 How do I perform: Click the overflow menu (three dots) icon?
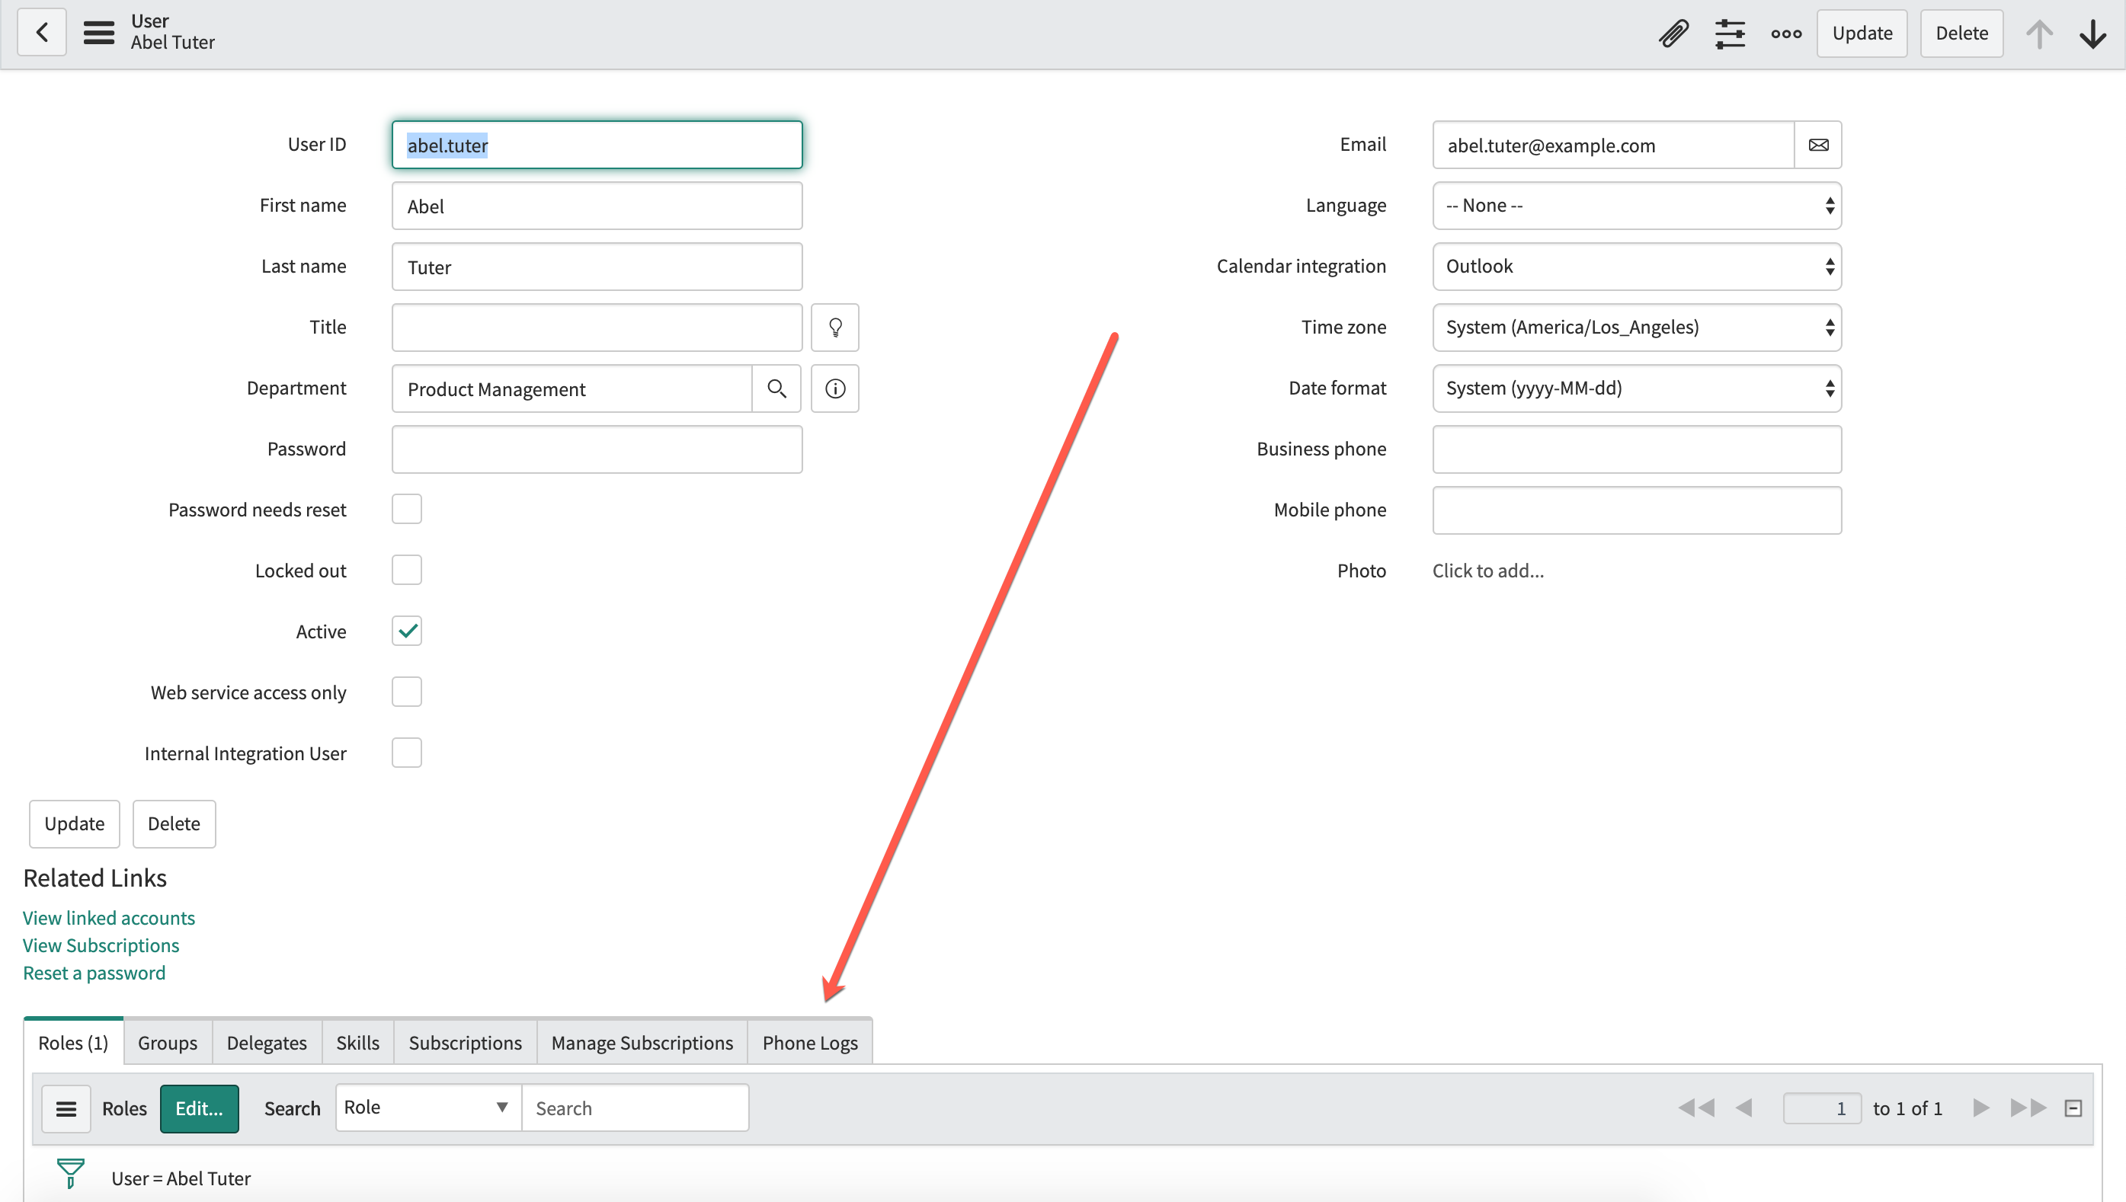(1786, 34)
